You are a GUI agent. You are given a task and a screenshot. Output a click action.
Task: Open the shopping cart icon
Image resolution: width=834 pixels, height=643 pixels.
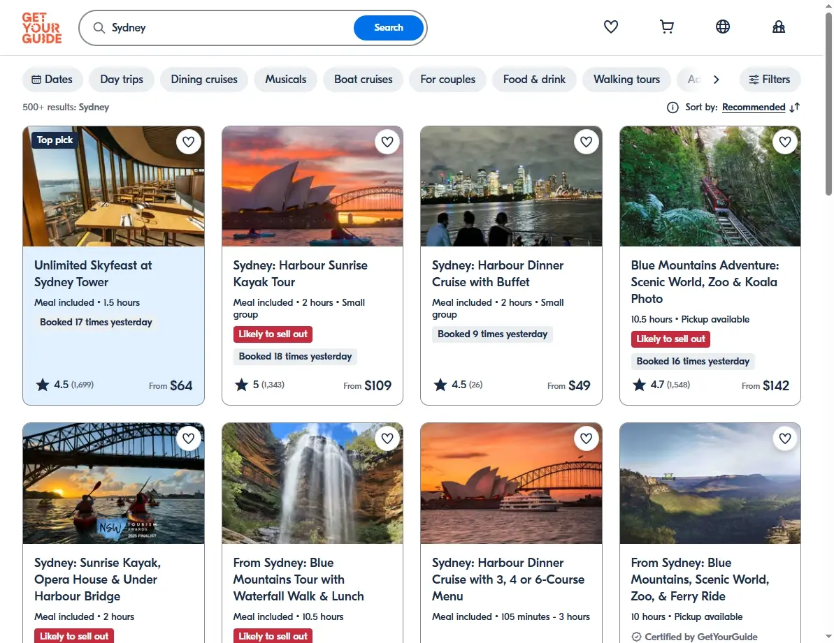click(666, 27)
